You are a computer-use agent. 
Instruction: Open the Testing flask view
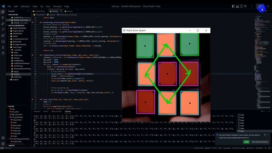tap(3, 47)
